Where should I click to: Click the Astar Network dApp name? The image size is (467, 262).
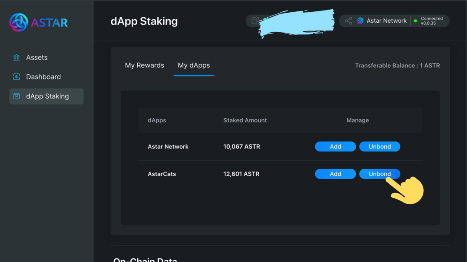pyautogui.click(x=168, y=146)
